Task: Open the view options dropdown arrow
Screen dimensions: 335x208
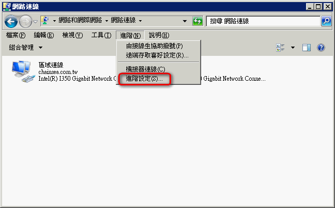Action: 293,48
